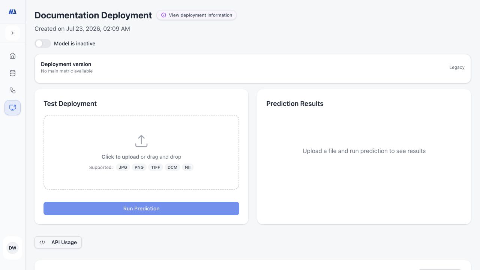The height and width of the screenshot is (270, 480).
Task: Open the API Usage section
Action: 58,242
